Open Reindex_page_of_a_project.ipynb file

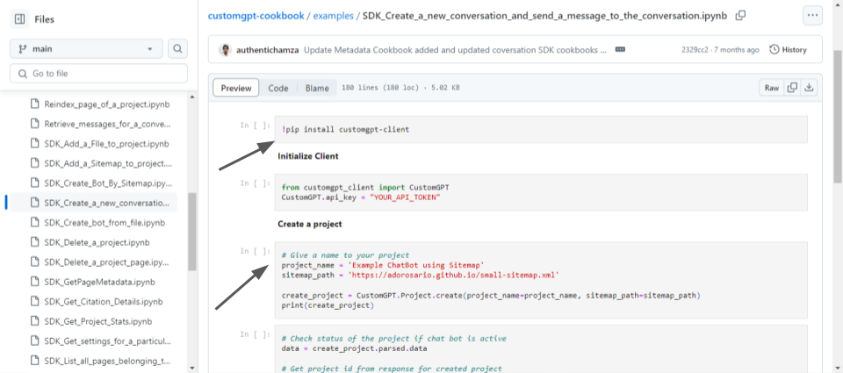point(107,104)
